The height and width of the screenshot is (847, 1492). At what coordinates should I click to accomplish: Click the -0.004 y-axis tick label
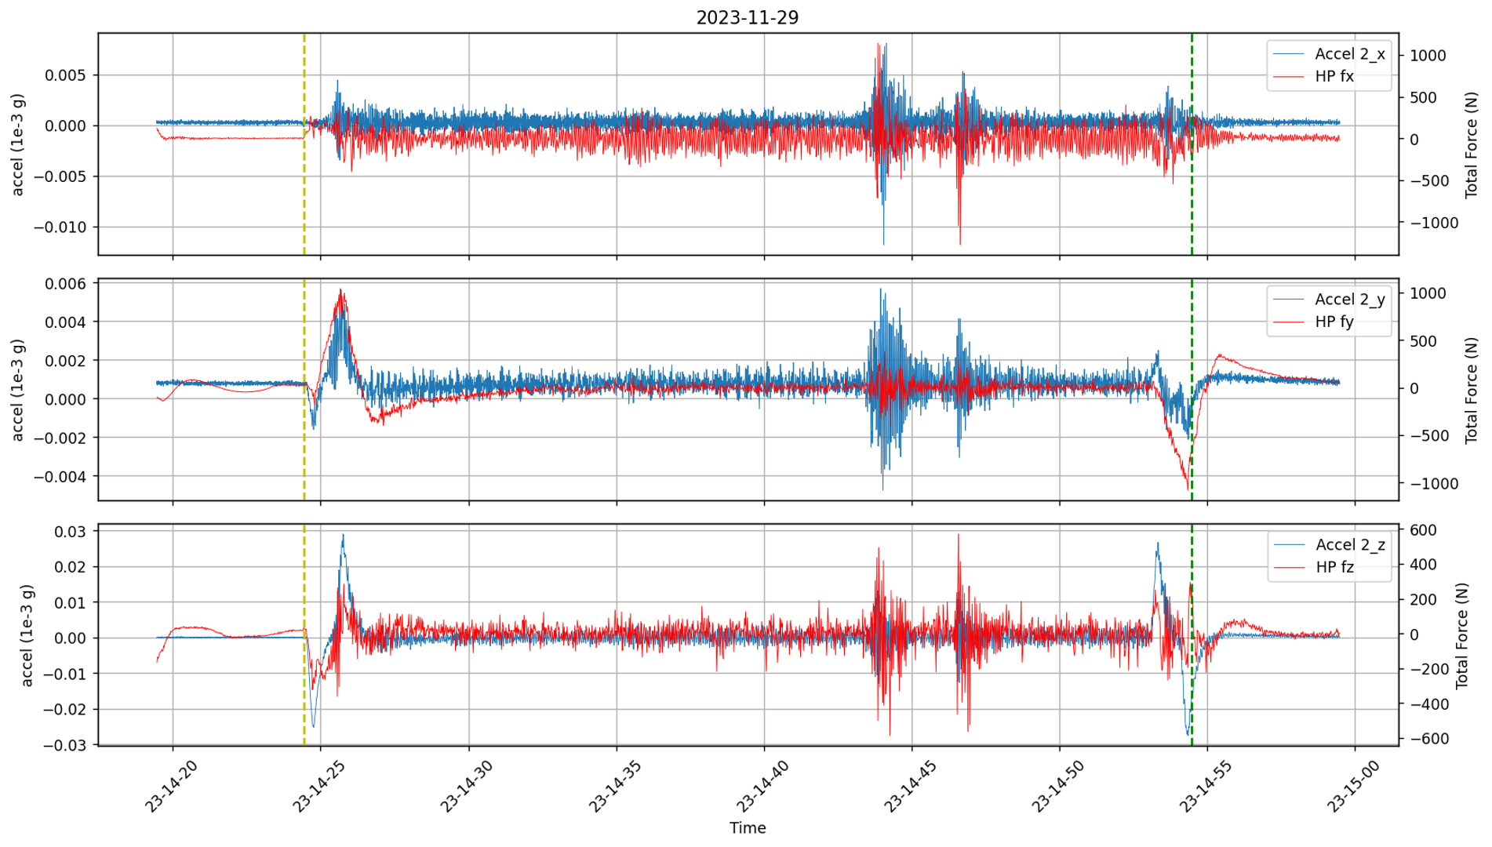click(x=60, y=476)
